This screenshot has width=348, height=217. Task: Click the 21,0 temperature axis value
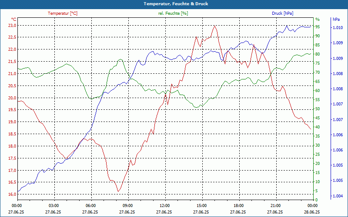[x=12, y=73]
